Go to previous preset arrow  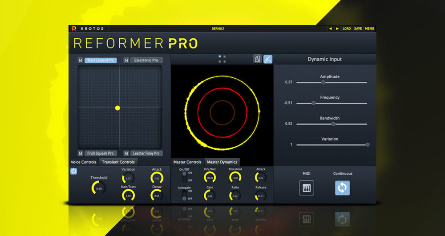coord(330,28)
